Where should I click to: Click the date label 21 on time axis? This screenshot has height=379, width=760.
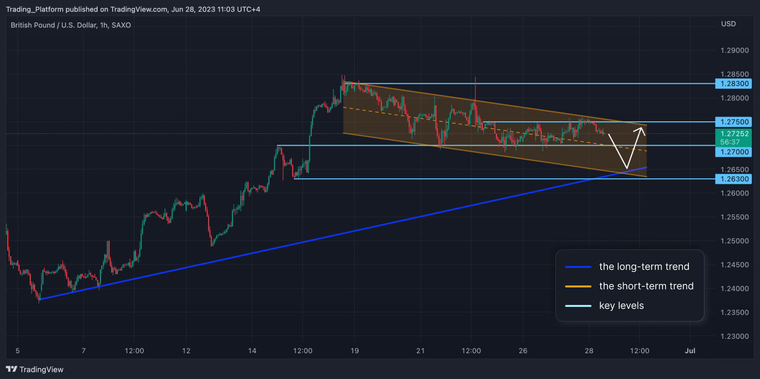pyautogui.click(x=421, y=351)
